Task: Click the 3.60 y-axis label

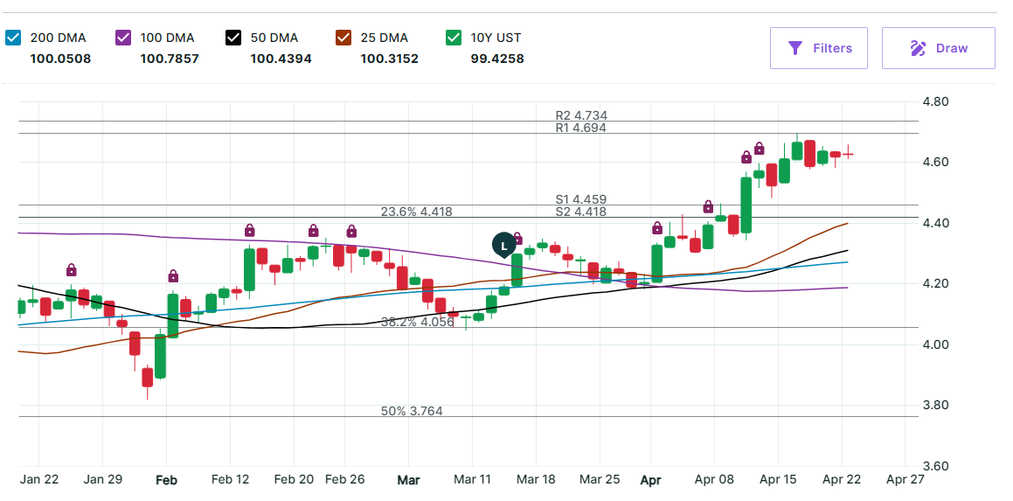Action: [x=937, y=466]
